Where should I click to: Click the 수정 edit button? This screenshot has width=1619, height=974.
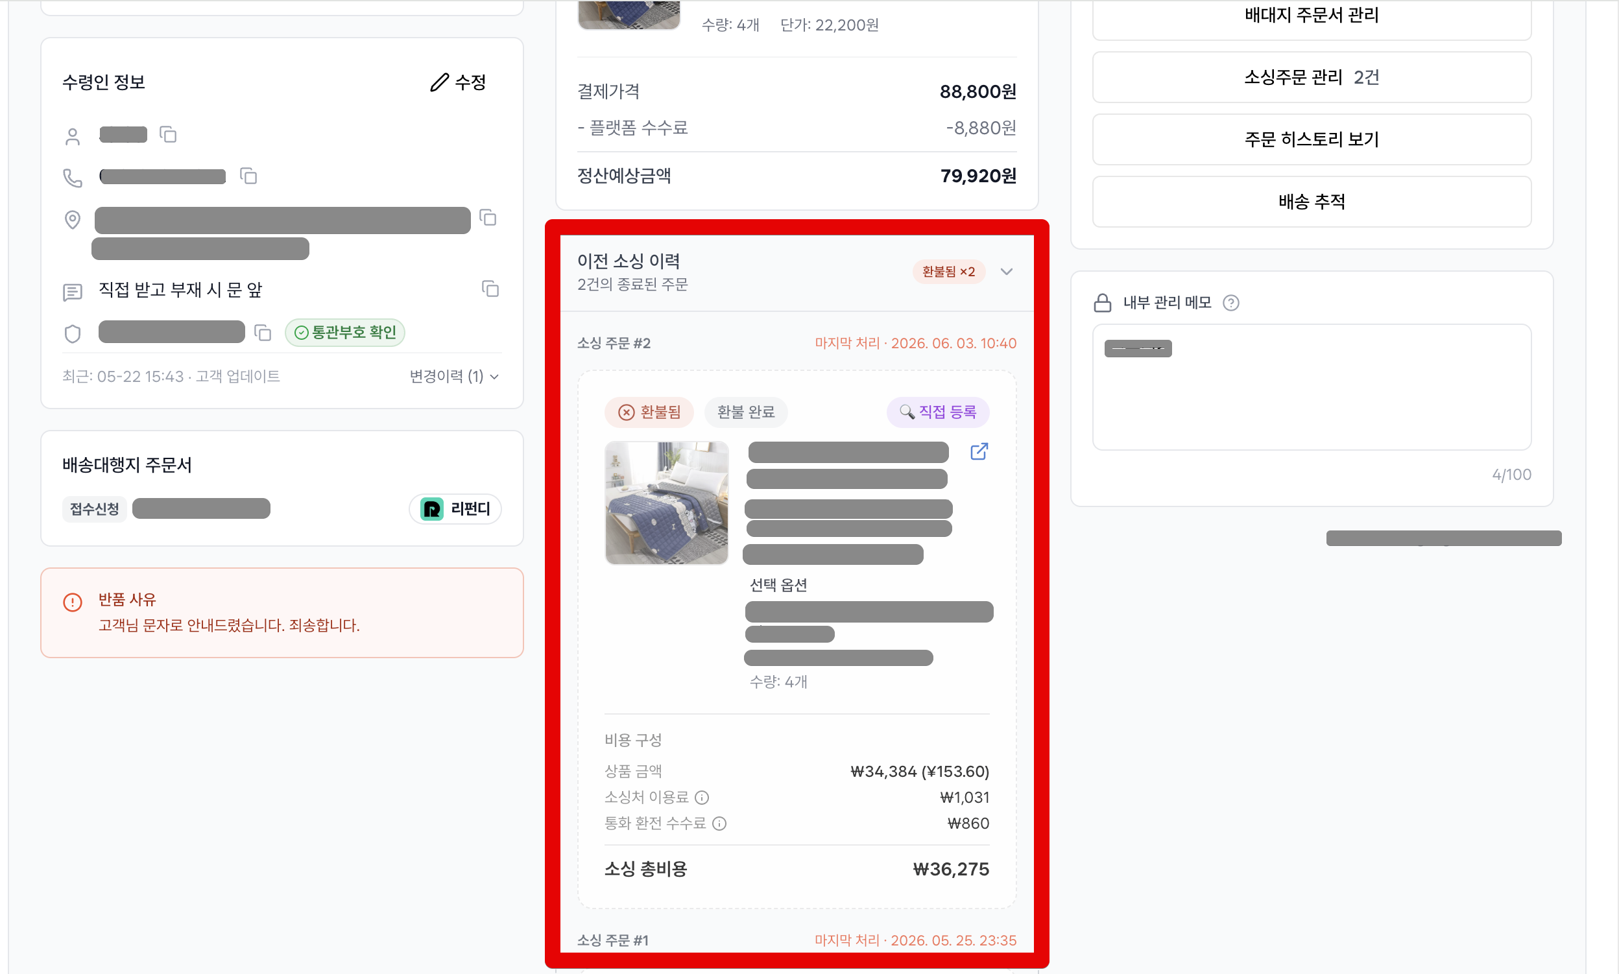pos(458,82)
